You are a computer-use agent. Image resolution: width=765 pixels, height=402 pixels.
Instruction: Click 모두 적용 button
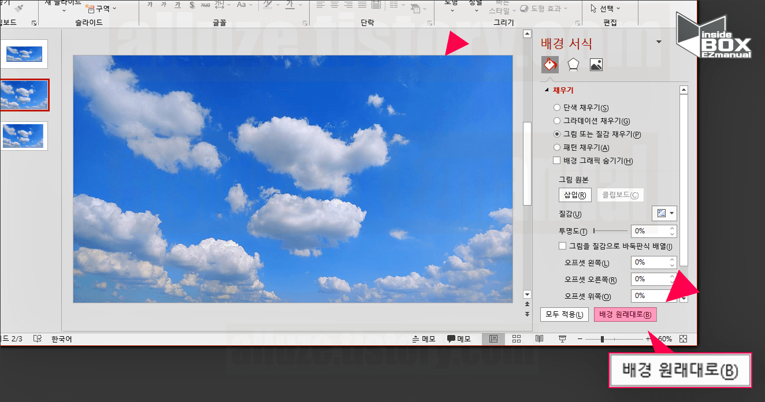[564, 315]
